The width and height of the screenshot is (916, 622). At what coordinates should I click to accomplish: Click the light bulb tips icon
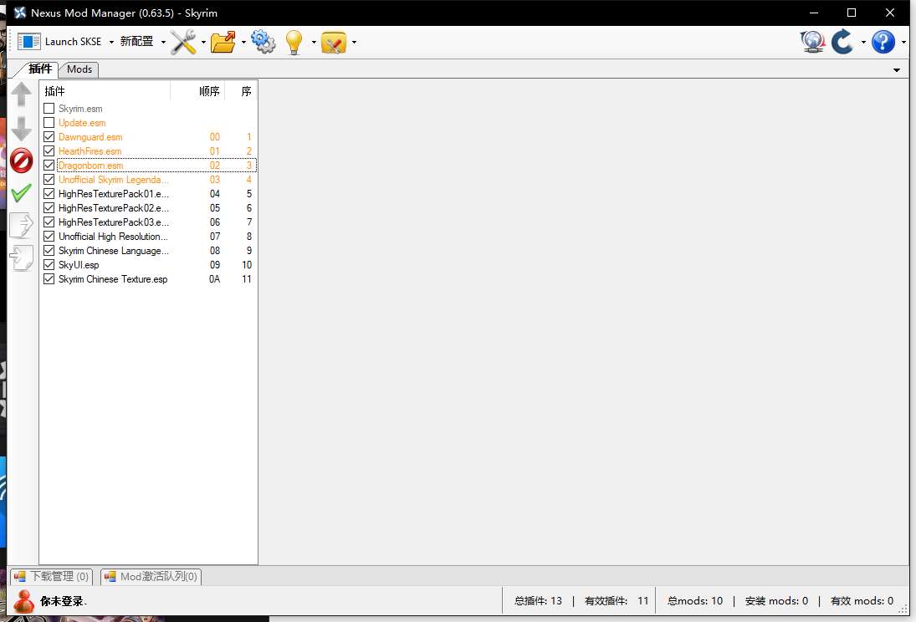coord(294,42)
